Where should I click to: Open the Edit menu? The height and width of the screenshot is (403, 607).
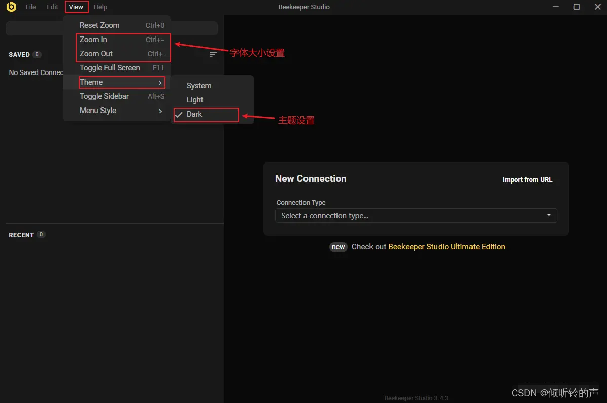pyautogui.click(x=52, y=7)
